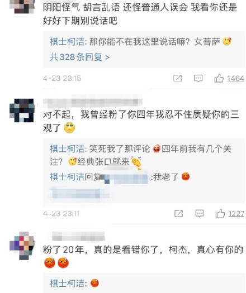Expand all 328 replies via 共328条回复

click(x=80, y=57)
